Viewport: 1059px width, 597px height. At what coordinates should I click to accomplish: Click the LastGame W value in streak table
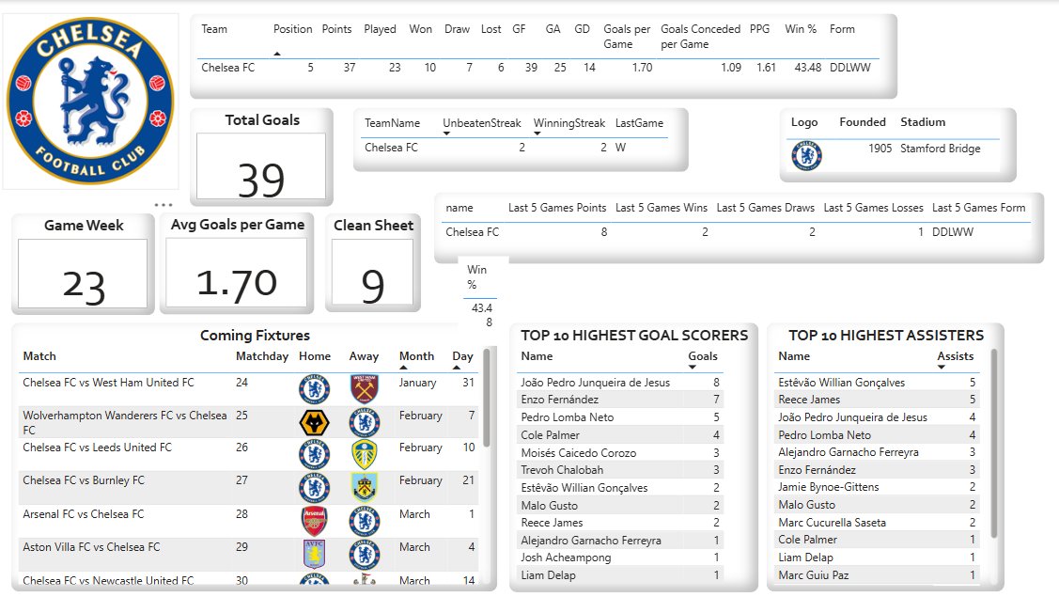coord(620,148)
